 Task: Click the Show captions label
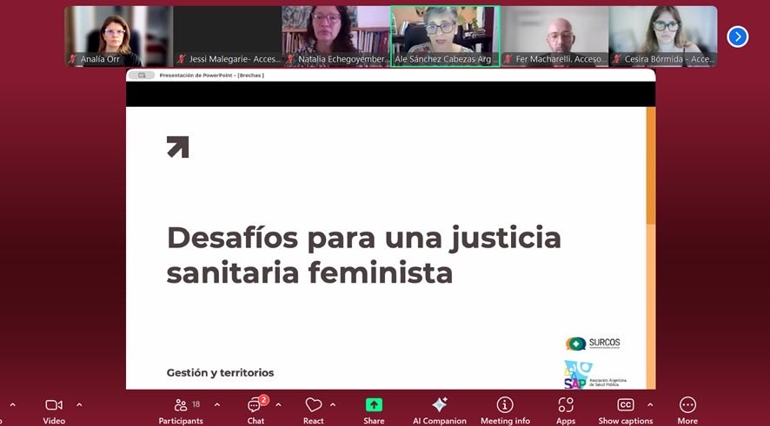point(625,421)
